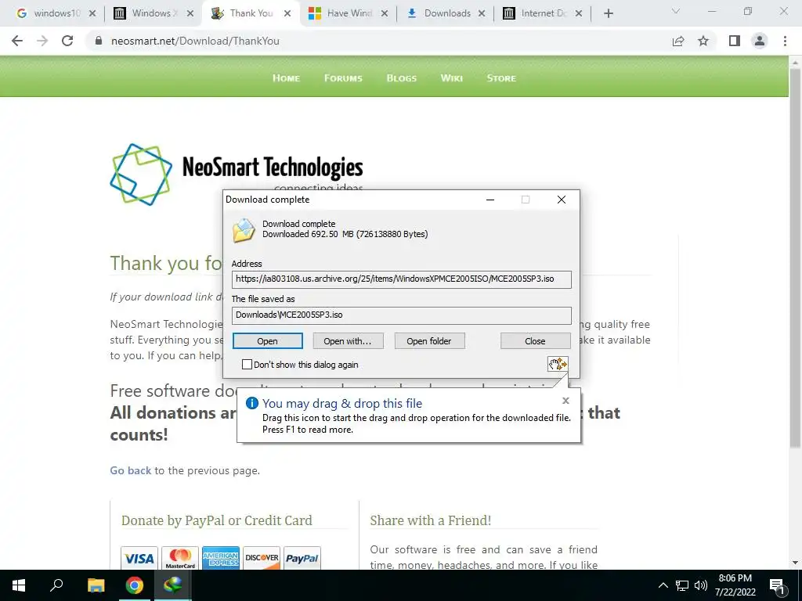
Task: Open Blogs in site navigation
Action: [402, 78]
